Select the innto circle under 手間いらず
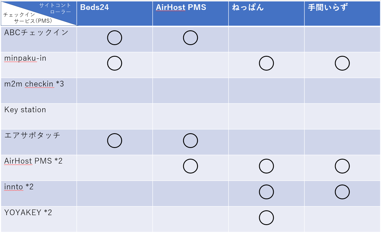 click(x=342, y=192)
